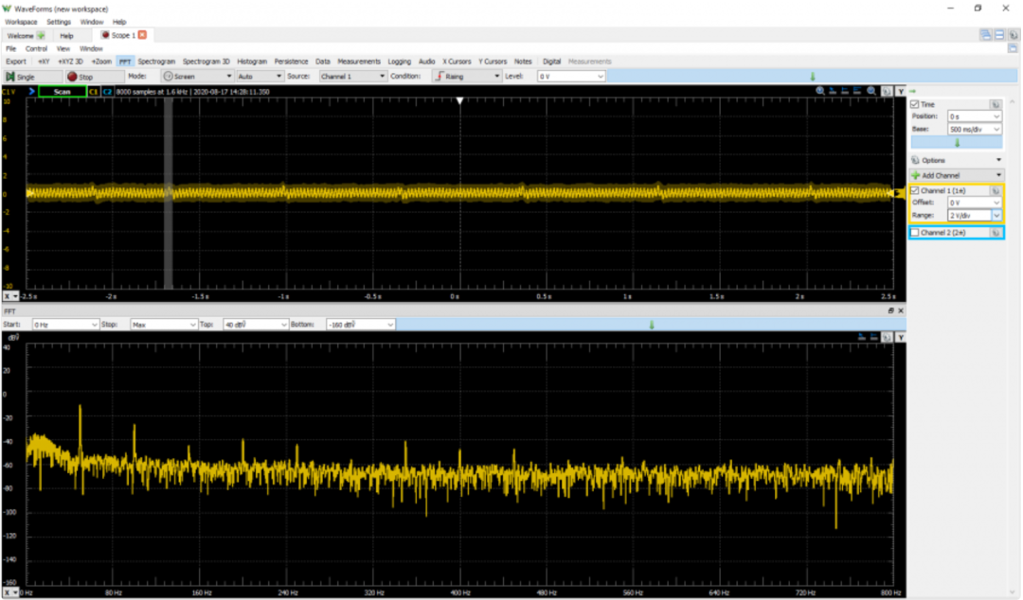This screenshot has height=600, width=1023.
Task: Open the scope X axis selector
Action: coord(10,296)
